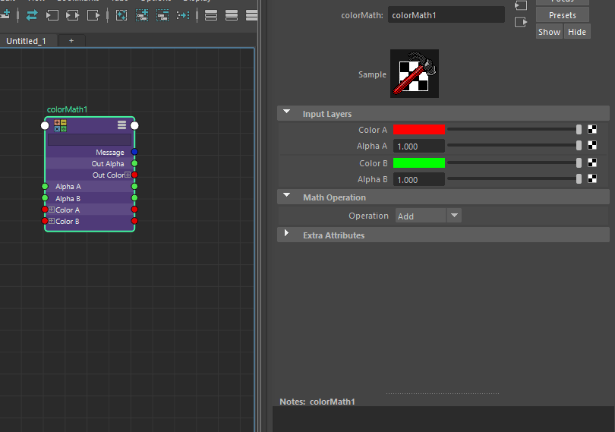Click the Color A texture map button
The image size is (615, 432).
tap(592, 130)
